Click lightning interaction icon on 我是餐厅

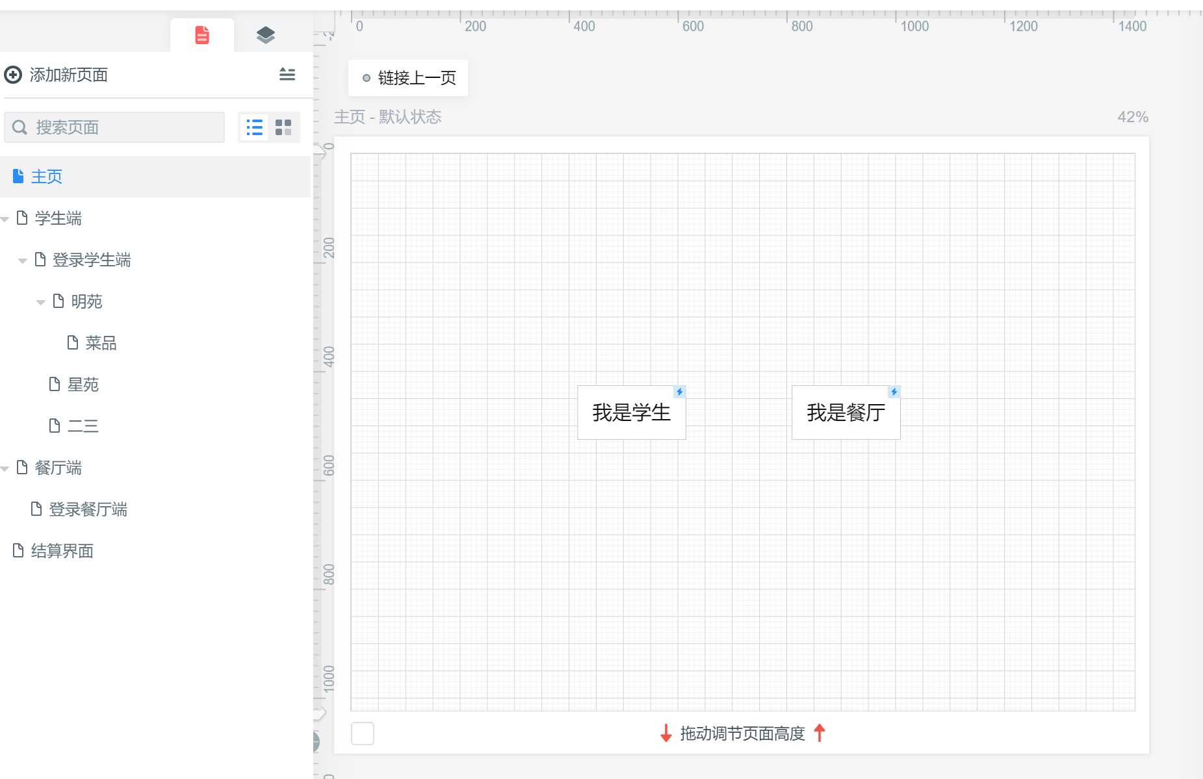pos(894,392)
